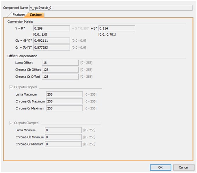Click the grayed '+G * 0.587' text

point(80,28)
